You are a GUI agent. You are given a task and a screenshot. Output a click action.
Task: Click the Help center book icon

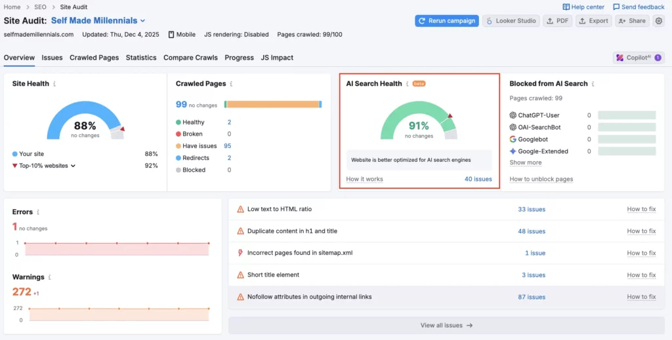pyautogui.click(x=566, y=7)
